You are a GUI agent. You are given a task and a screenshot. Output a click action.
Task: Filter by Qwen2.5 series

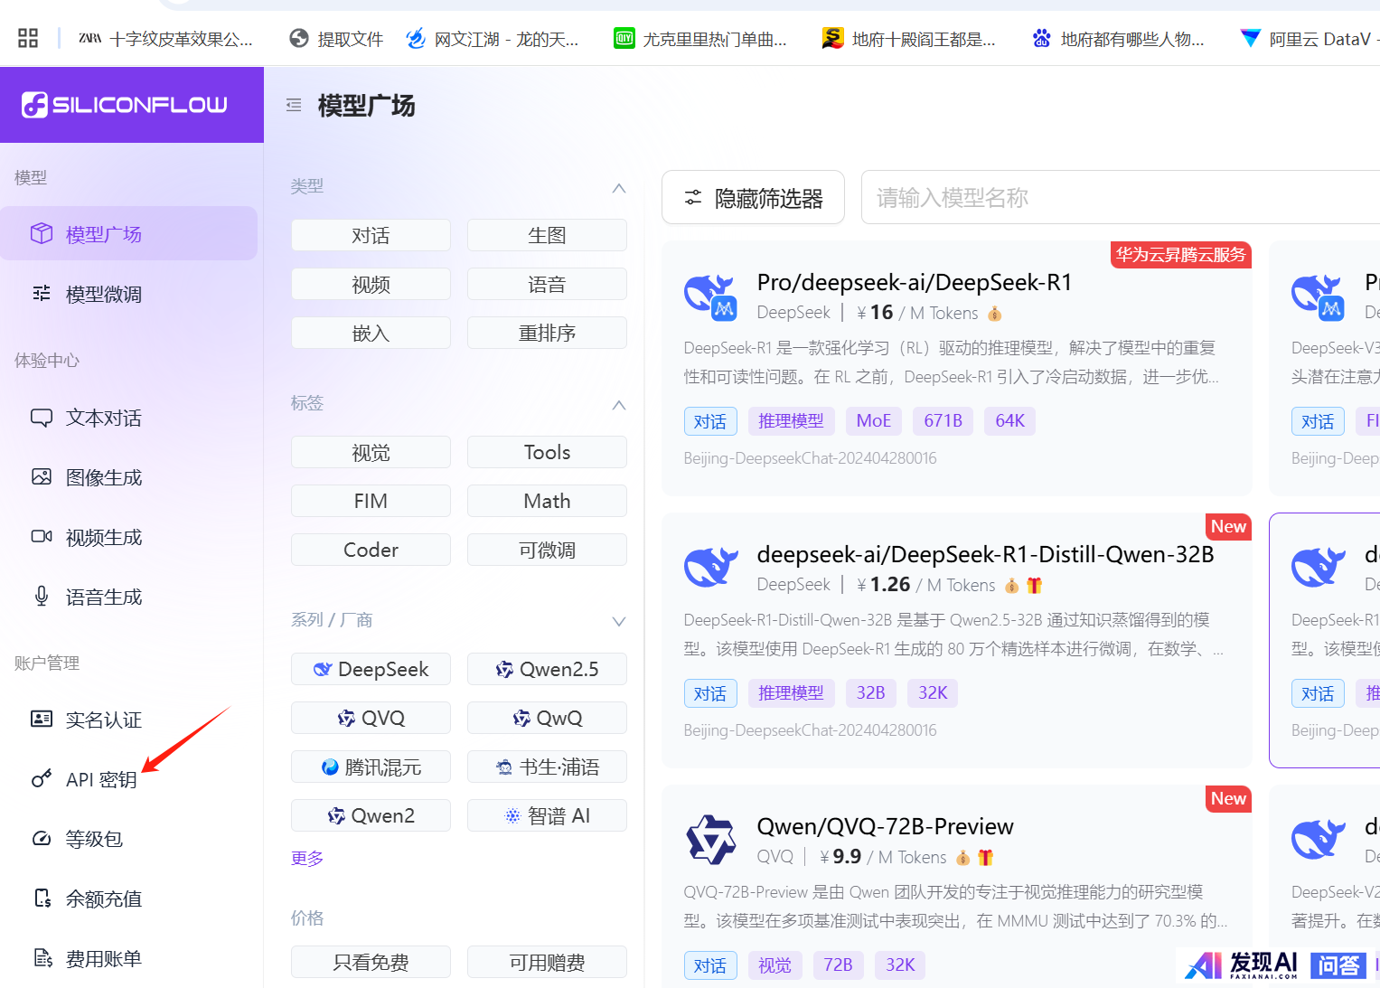coord(547,669)
